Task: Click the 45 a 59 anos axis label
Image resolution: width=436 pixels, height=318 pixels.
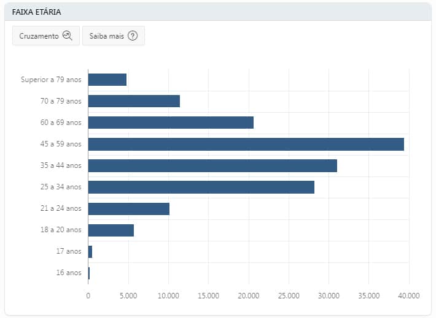Action: 60,144
